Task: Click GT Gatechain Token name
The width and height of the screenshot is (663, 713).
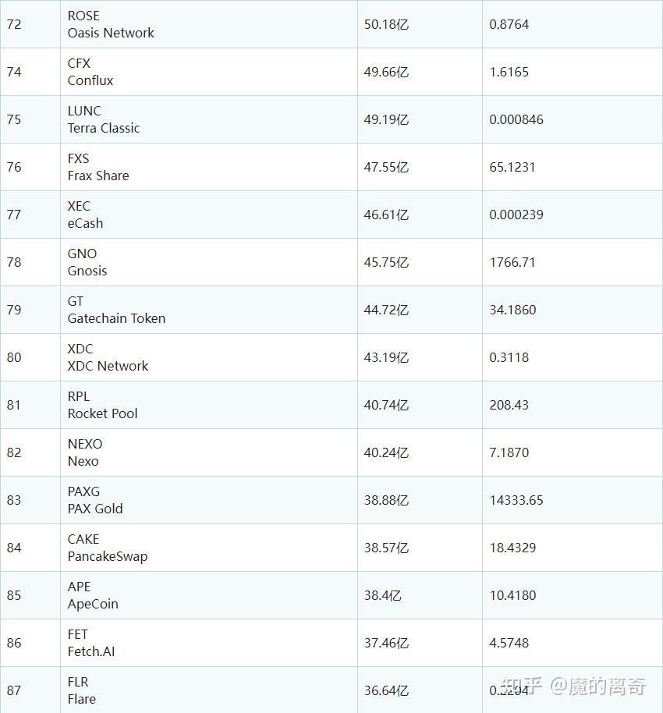Action: coord(116,310)
